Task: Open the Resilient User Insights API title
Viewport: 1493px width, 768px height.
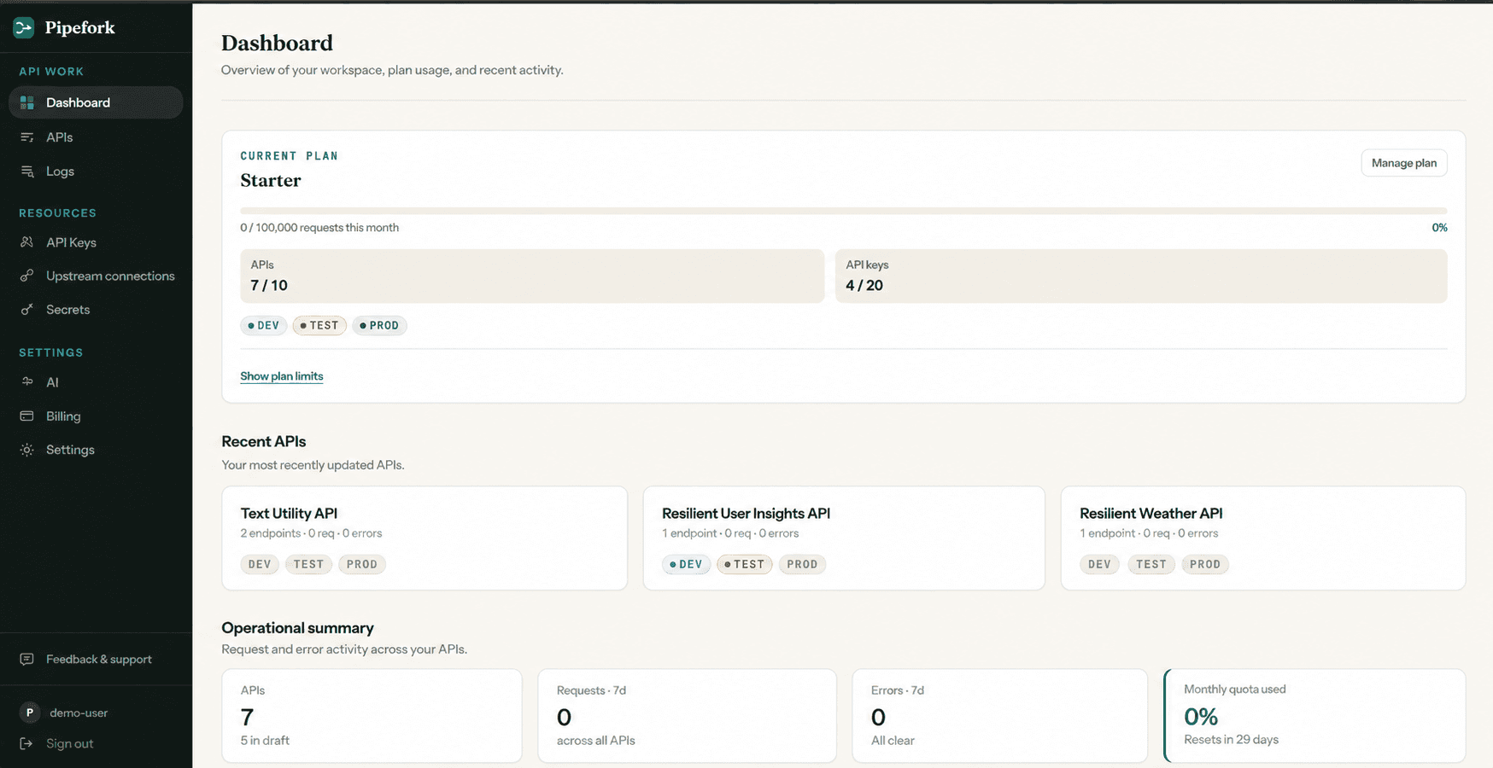Action: point(746,514)
